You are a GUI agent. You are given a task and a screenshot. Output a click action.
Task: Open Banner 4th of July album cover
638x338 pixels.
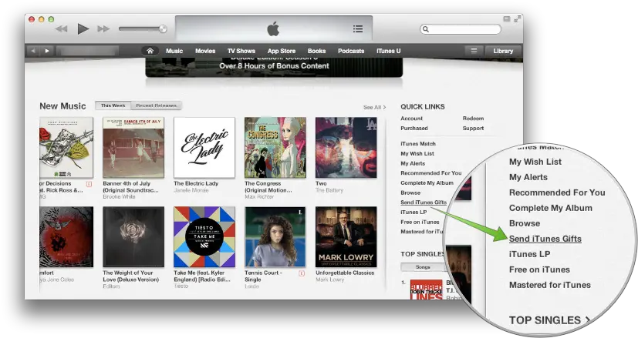[133, 148]
